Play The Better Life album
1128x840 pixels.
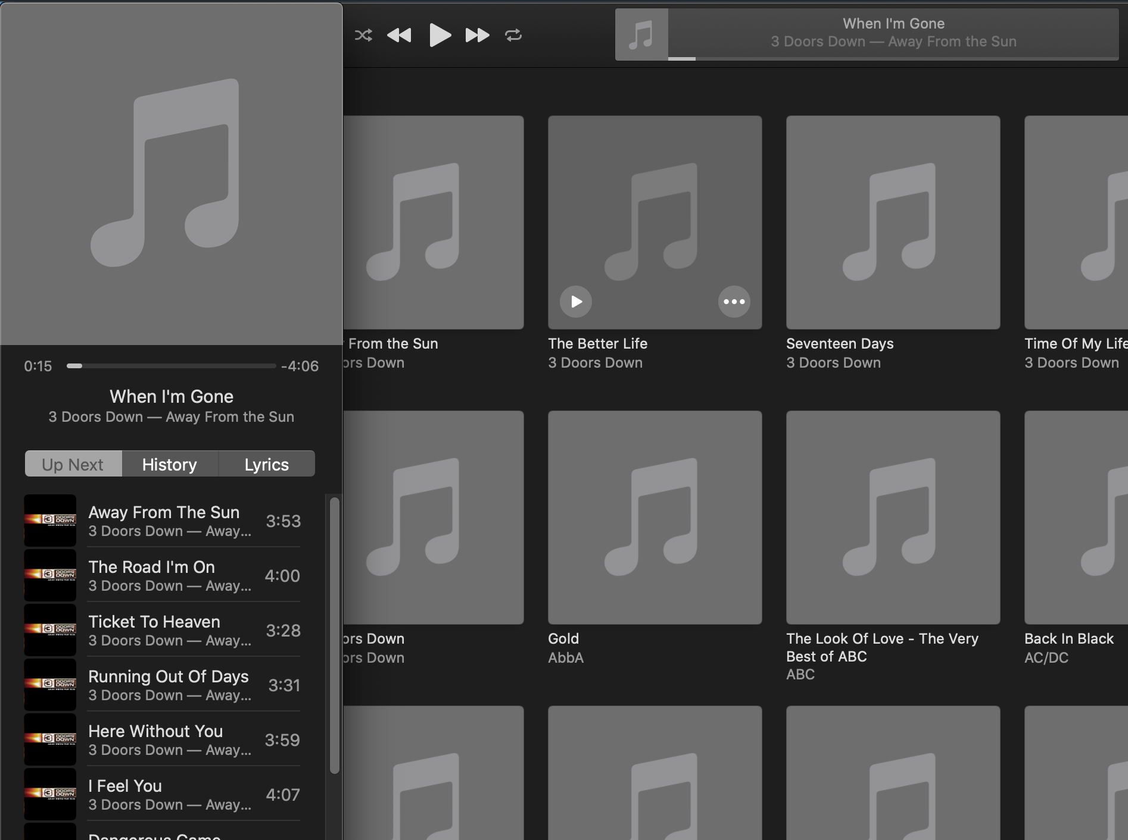(575, 302)
